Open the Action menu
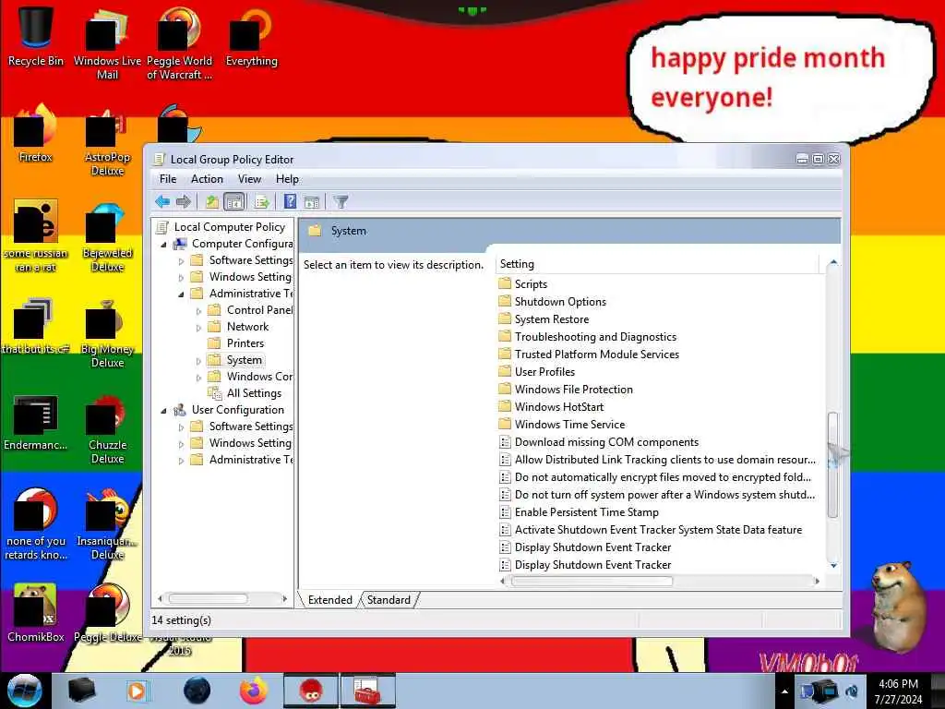Screen dimensions: 945x709 [x=207, y=179]
